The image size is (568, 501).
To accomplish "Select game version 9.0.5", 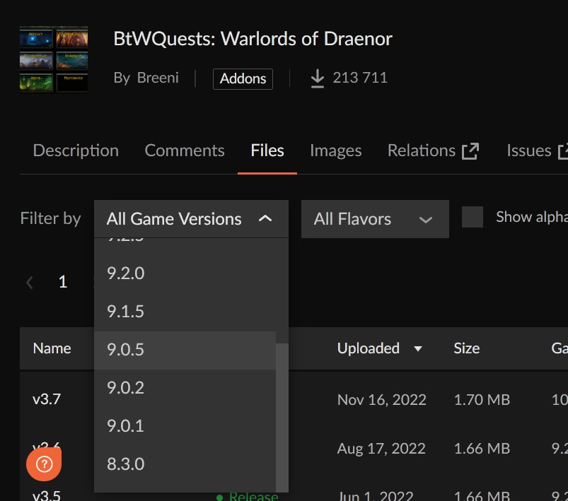I will click(185, 350).
